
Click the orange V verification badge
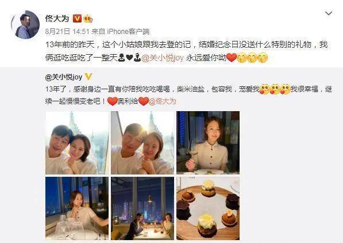click(77, 18)
